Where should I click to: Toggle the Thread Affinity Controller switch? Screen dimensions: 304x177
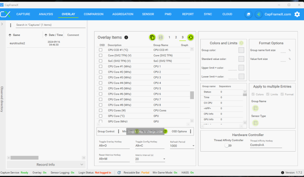[228, 146]
